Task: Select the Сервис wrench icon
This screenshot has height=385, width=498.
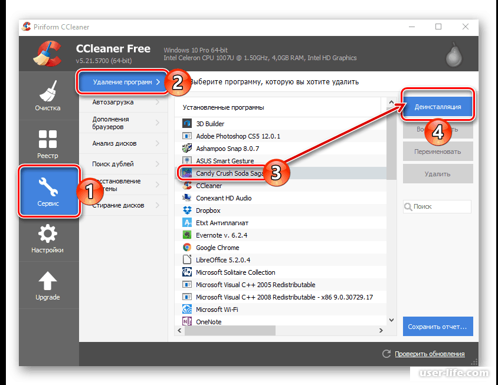Action: point(48,186)
